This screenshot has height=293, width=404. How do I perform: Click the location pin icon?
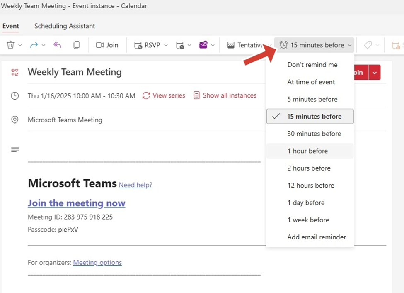(15, 120)
